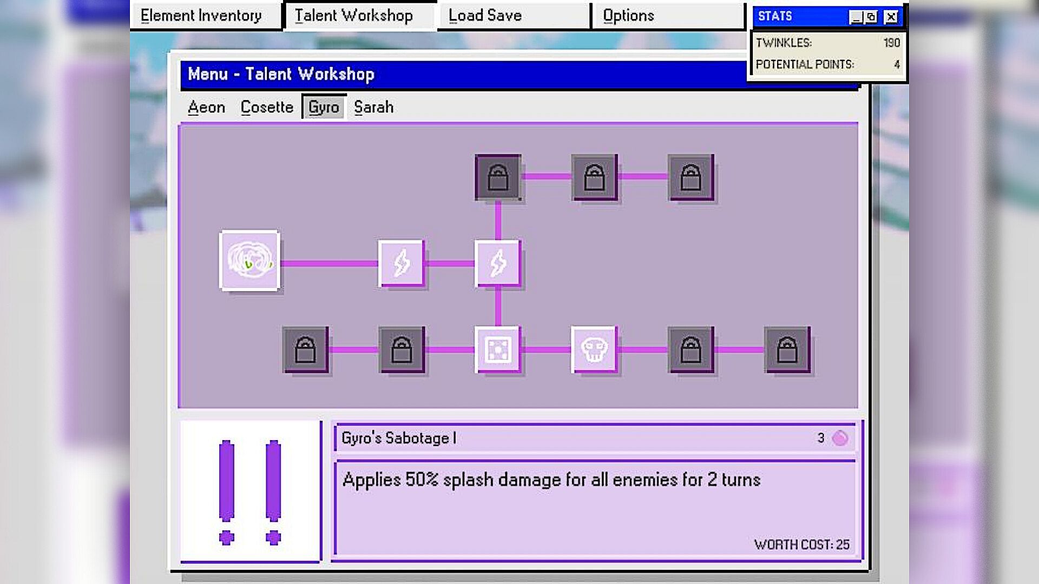The image size is (1039, 584).
Task: Minimize the STATS window
Action: pyautogui.click(x=856, y=17)
